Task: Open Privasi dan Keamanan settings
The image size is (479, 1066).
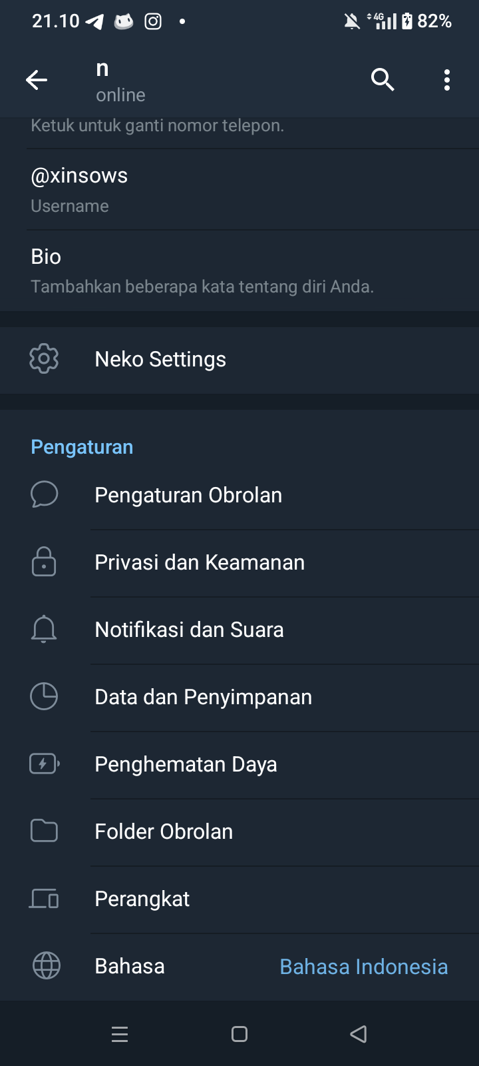Action: coord(200,563)
